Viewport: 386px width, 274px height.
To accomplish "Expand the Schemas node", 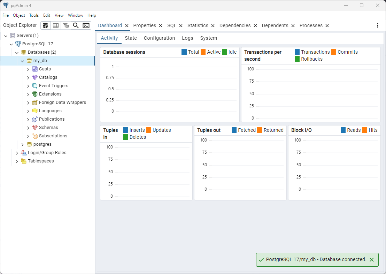I will pyautogui.click(x=28, y=128).
